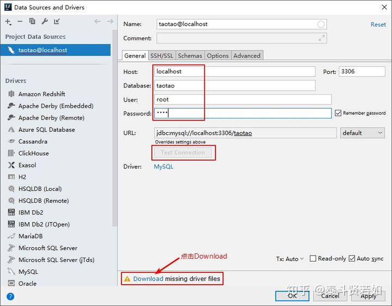Click the Apache Derby (Remote) hat icon

[x=11, y=117]
